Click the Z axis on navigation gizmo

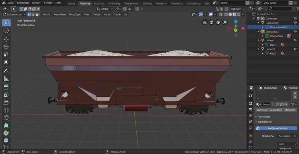pos(236,21)
